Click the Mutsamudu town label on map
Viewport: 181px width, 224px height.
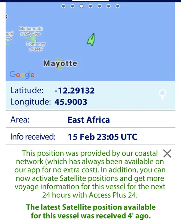31,29
